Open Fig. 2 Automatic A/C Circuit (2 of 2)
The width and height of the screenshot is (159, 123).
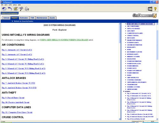17,55
